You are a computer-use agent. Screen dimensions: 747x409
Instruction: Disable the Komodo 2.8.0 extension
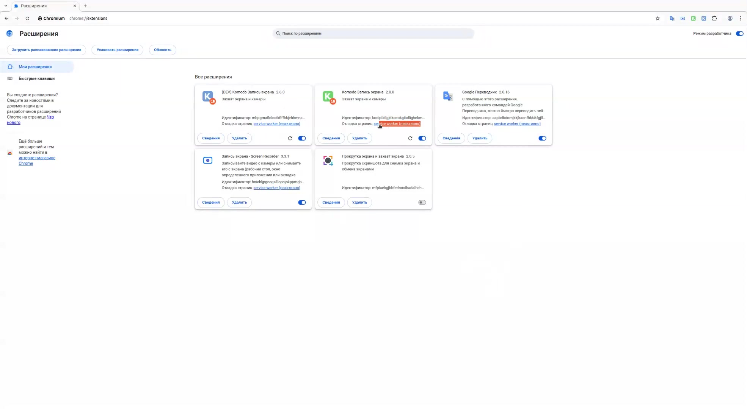pyautogui.click(x=422, y=138)
